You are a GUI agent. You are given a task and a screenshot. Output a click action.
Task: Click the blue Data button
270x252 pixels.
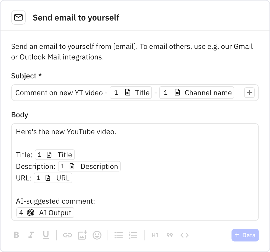(245, 235)
